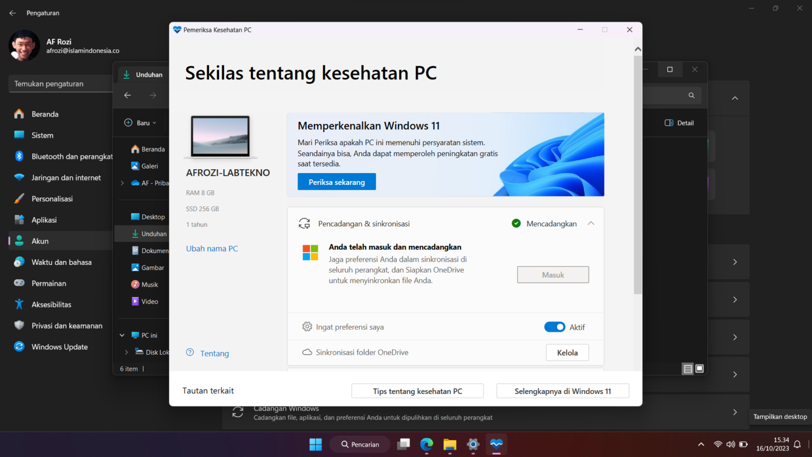Screen dimensions: 812x457
Task: Open Tips tentang kesehatan PC
Action: tap(418, 391)
